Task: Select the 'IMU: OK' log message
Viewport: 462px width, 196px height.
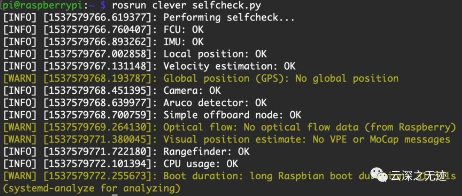Action: click(x=184, y=42)
